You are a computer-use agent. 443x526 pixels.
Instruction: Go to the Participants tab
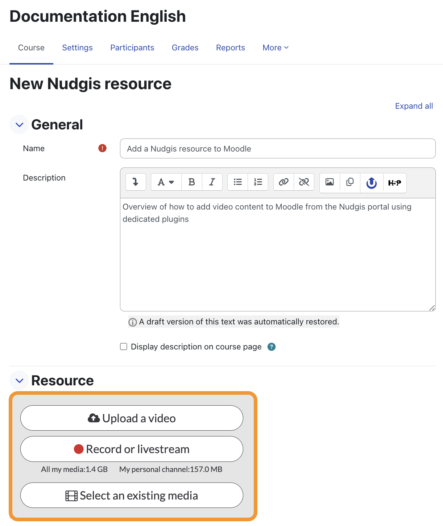[132, 47]
